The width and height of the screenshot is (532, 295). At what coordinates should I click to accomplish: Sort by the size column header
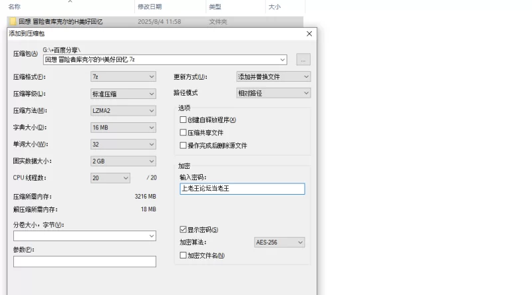point(275,7)
